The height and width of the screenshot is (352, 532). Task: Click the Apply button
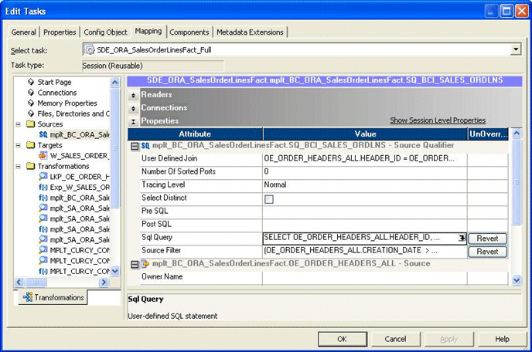[x=448, y=339]
